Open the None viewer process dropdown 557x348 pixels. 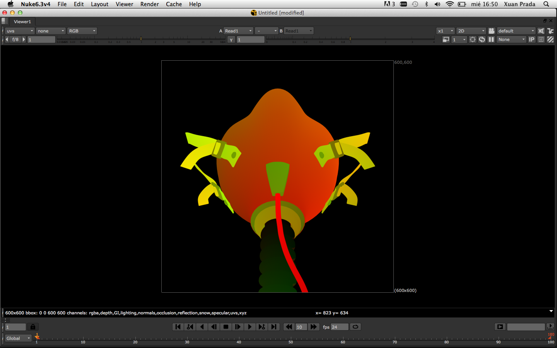(511, 39)
